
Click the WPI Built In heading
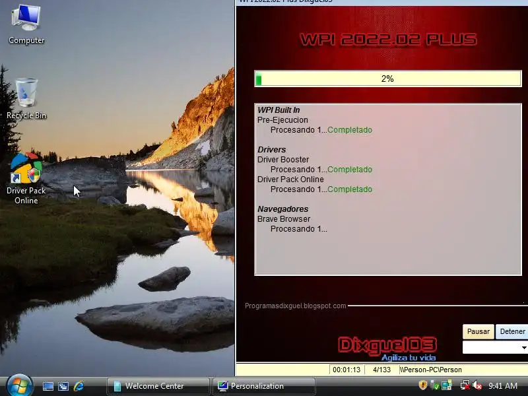[279, 110]
